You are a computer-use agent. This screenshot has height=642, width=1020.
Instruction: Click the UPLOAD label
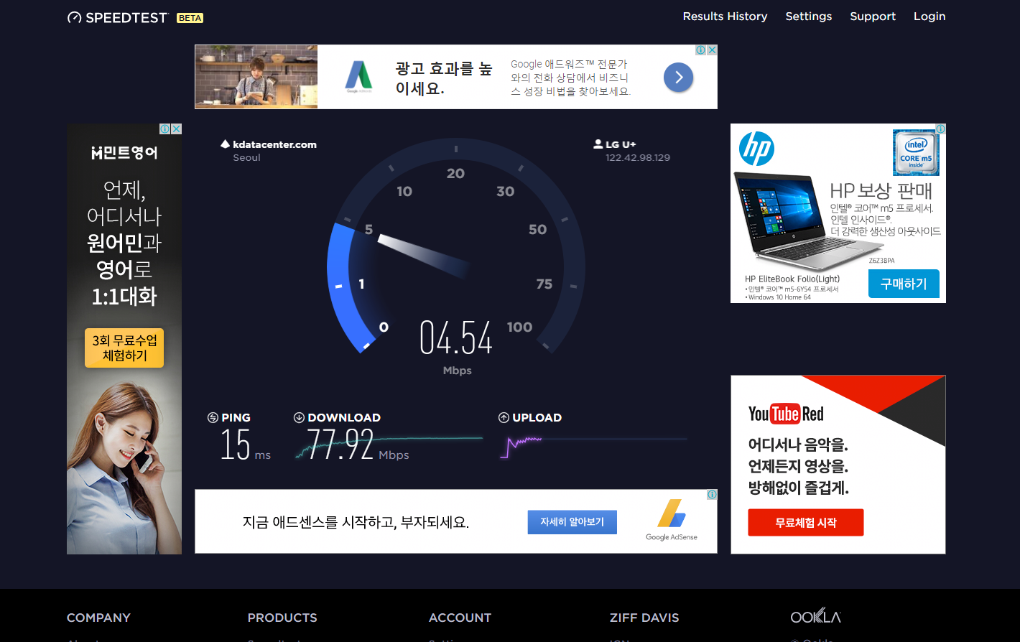(x=537, y=417)
